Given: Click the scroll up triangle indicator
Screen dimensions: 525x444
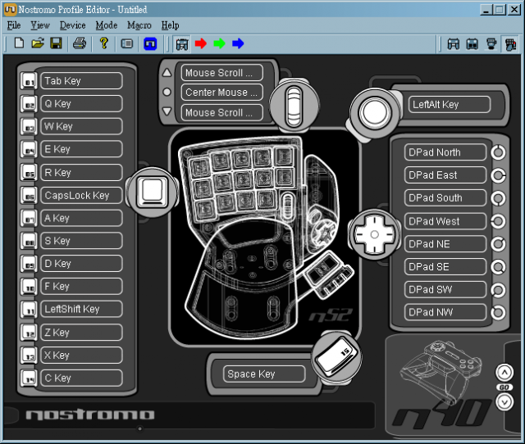Looking at the screenshot, I should click(167, 73).
